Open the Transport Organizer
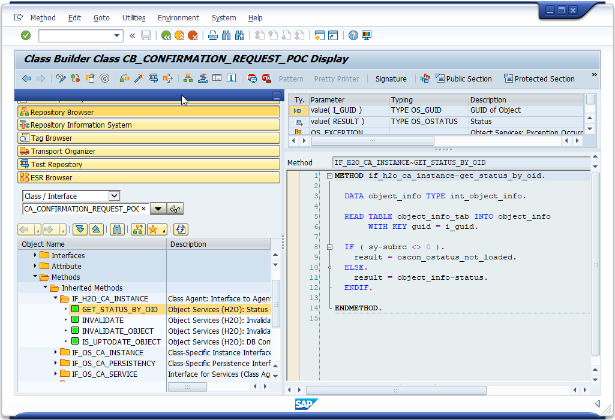Screen dimensions: 615x420 tap(149, 151)
